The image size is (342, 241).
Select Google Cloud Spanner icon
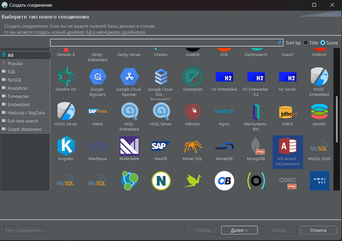(129, 77)
